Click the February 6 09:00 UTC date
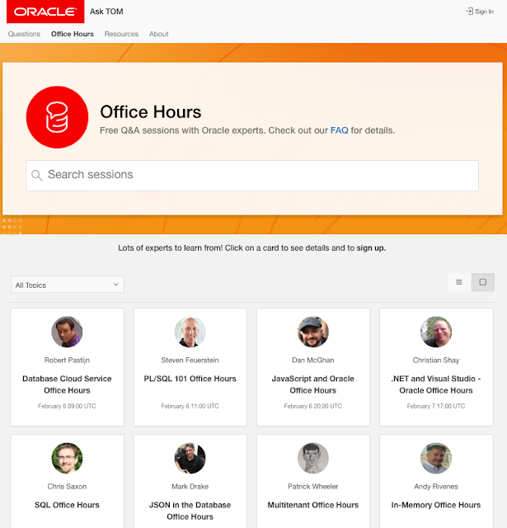This screenshot has width=507, height=528. click(67, 406)
